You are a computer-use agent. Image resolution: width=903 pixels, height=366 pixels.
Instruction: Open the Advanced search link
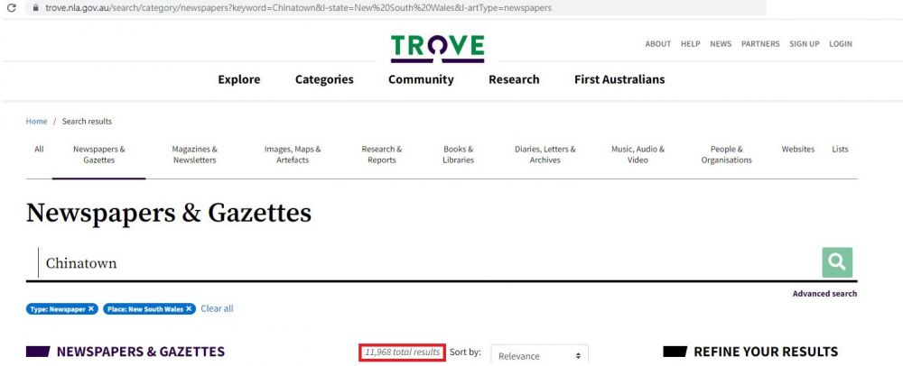[x=824, y=294]
